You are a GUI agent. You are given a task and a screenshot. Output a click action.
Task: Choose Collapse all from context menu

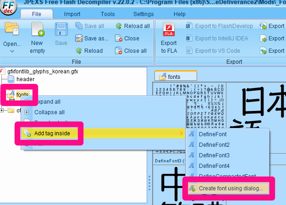[x=49, y=112]
